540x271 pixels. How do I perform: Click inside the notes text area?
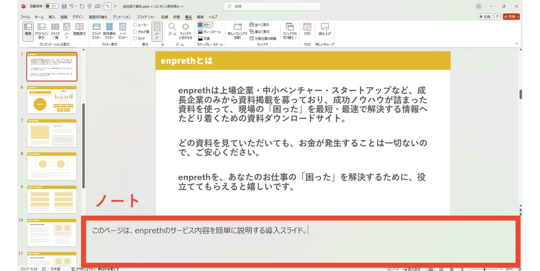[x=301, y=242]
